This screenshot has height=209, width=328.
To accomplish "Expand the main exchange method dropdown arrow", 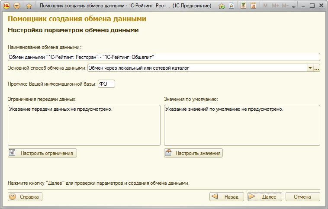I will tap(309, 68).
